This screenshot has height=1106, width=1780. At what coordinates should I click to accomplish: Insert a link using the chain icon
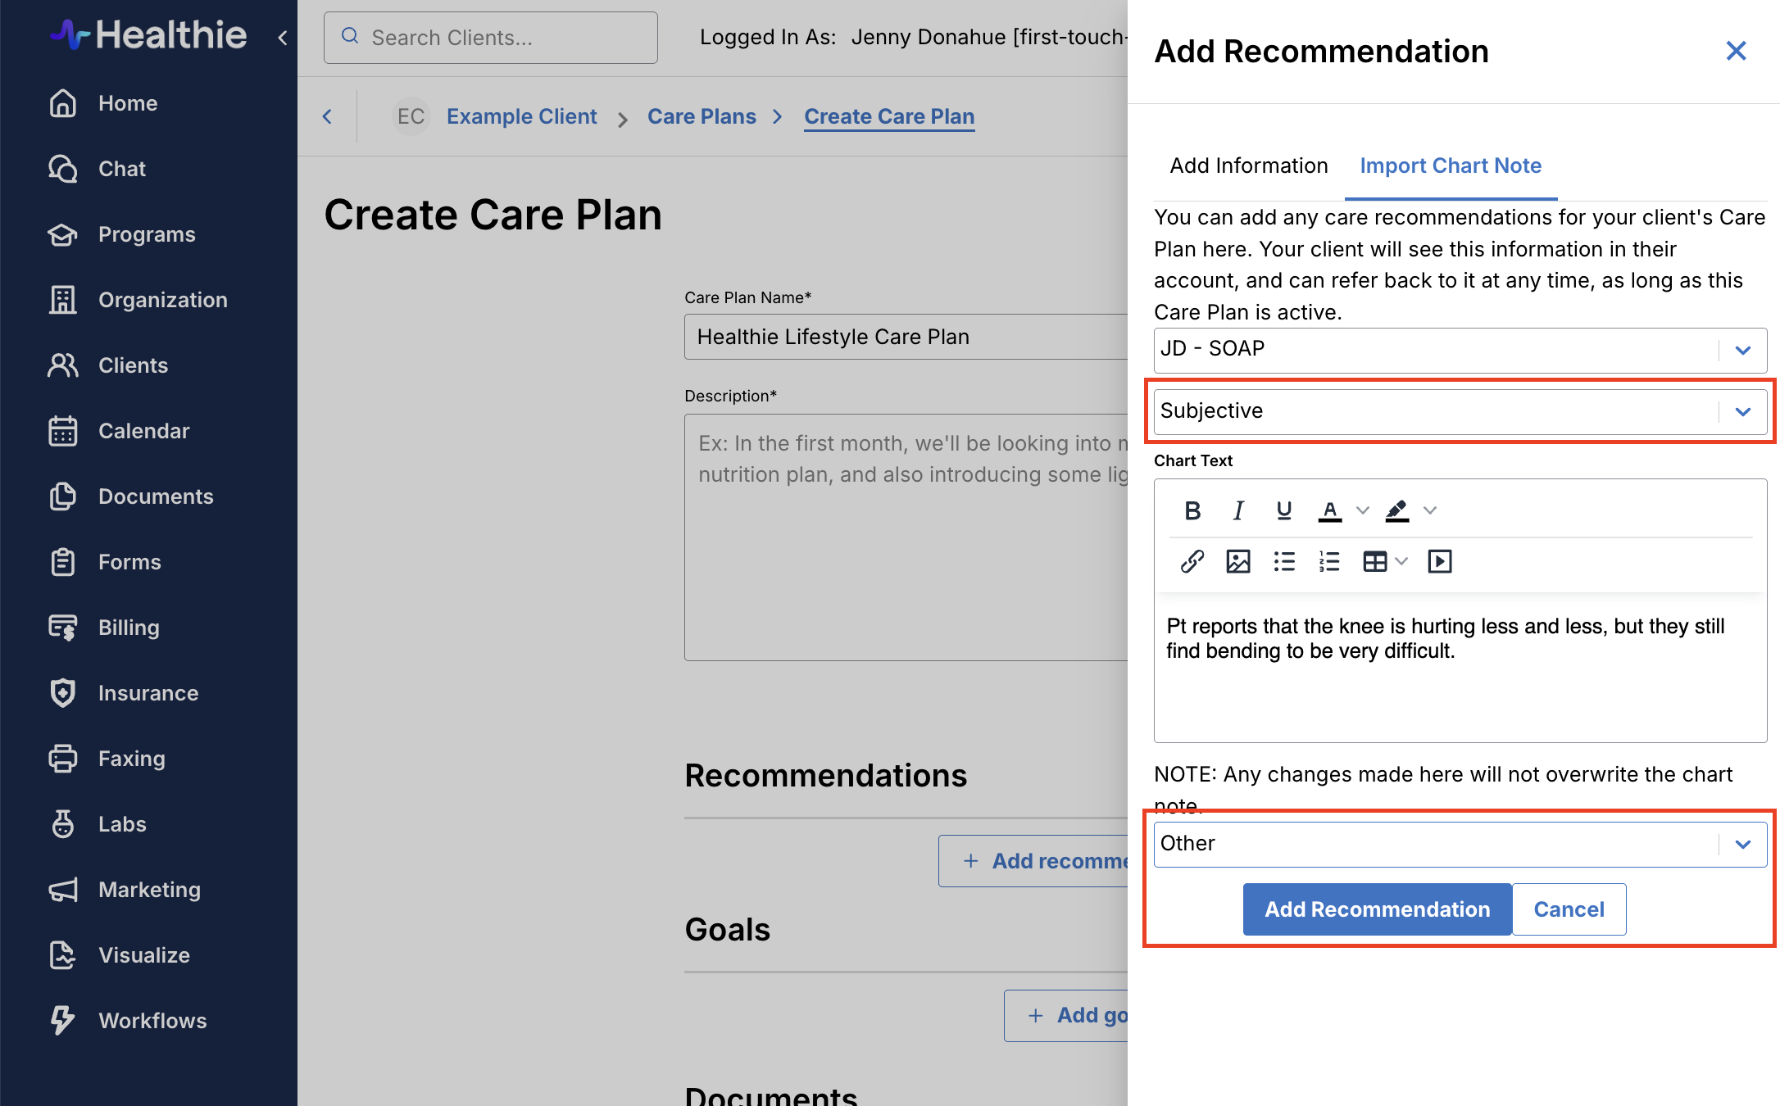pyautogui.click(x=1192, y=561)
